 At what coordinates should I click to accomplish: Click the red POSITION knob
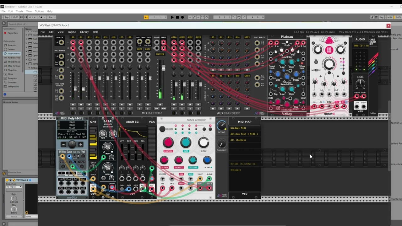coord(168,143)
